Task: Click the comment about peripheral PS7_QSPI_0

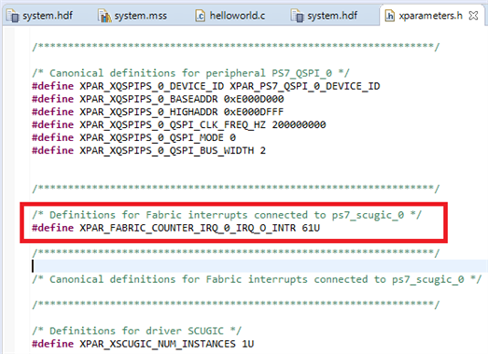Action: tap(190, 73)
